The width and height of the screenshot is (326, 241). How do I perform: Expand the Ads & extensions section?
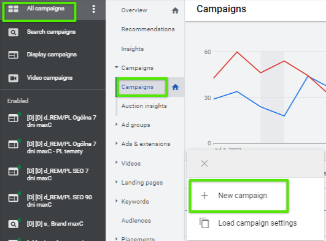[117, 143]
